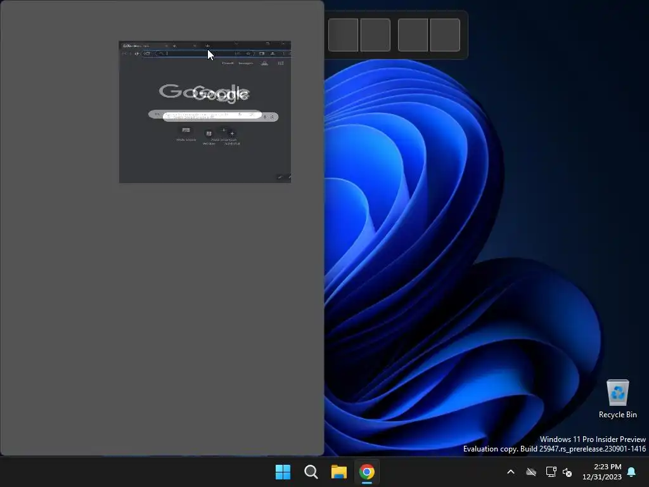Select Google Chrome taskbar icon

click(367, 472)
